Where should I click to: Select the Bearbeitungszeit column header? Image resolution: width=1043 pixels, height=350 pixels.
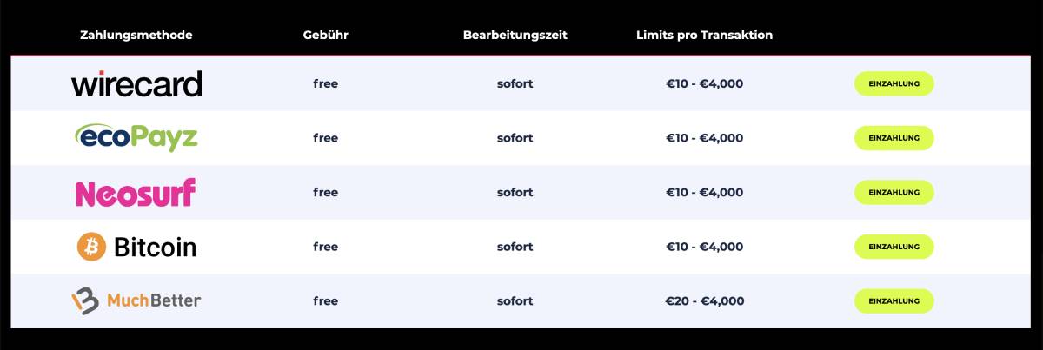tap(515, 35)
